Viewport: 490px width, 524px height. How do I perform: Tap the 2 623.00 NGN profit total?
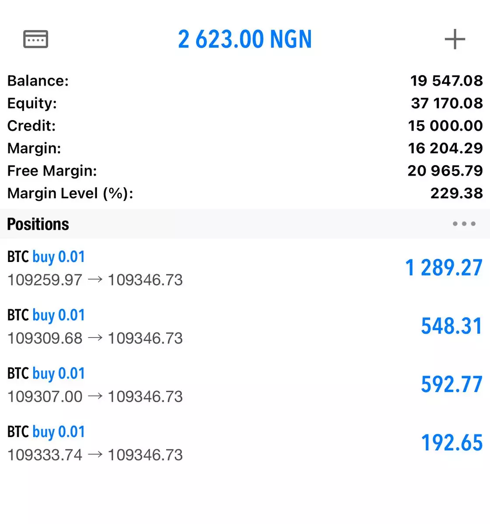coord(245,39)
